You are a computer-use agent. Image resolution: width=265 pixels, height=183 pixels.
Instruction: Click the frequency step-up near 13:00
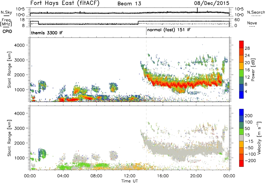(138, 23)
